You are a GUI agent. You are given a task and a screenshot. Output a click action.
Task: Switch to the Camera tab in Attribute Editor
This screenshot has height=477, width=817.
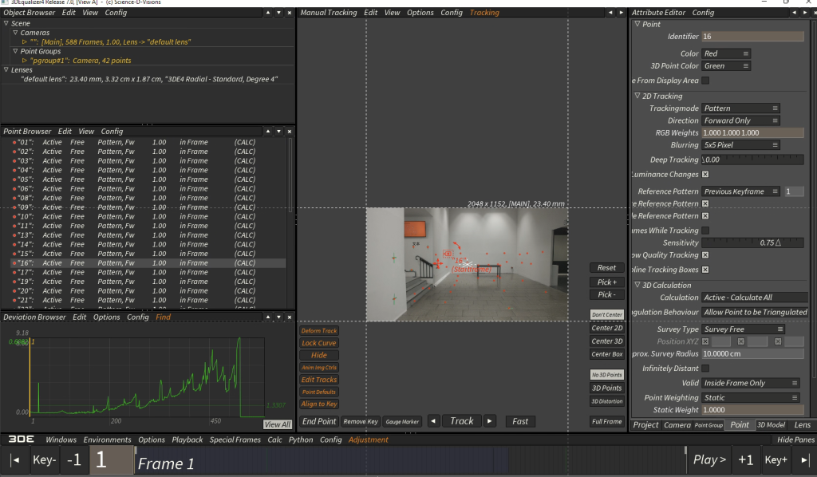[676, 425]
